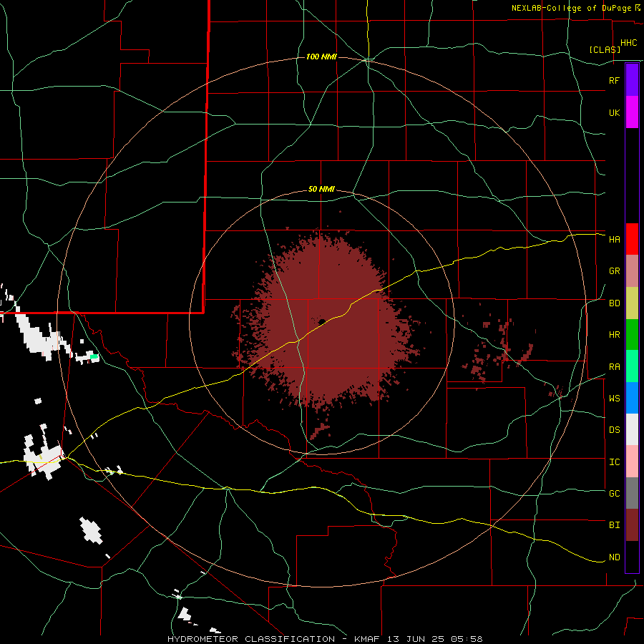
Task: Click the 'HR' legend label
Action: [x=614, y=335]
